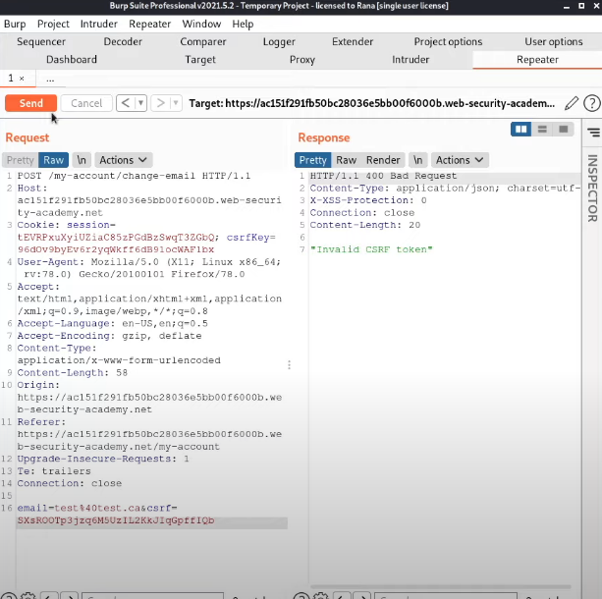The width and height of the screenshot is (602, 599).
Task: Select Raw view in the Response pane
Action: (x=347, y=160)
